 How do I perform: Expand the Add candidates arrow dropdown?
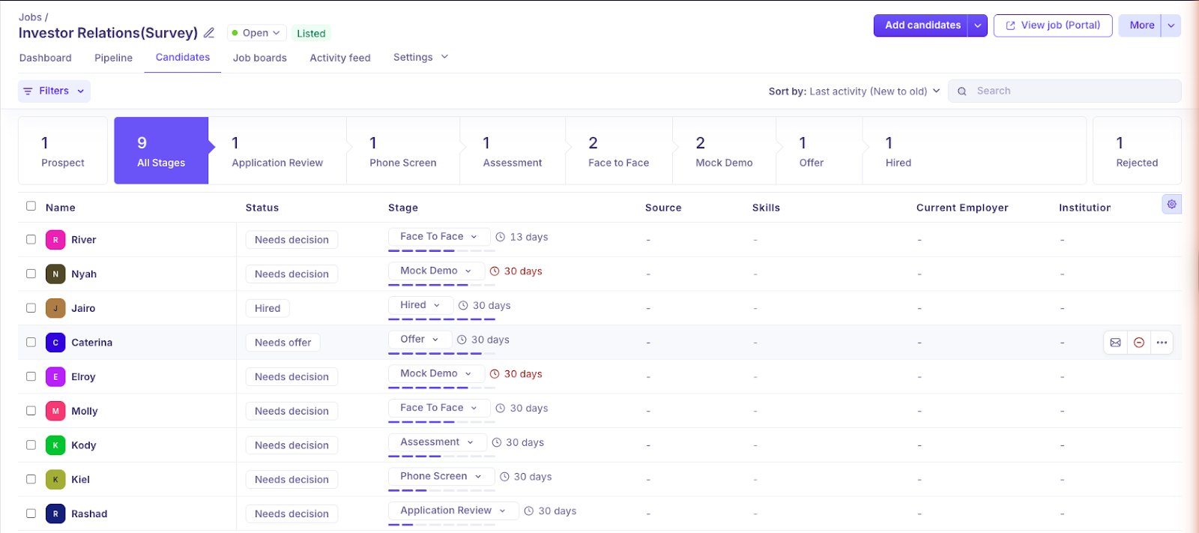977,25
